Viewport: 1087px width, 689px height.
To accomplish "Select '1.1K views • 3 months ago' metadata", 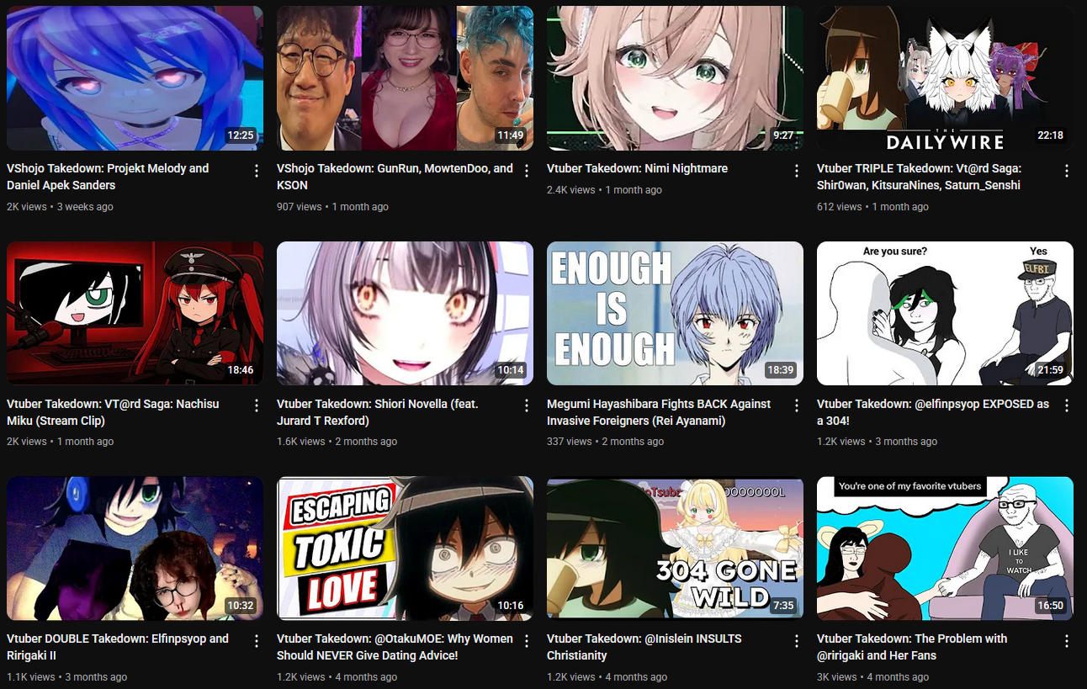I will [x=67, y=677].
